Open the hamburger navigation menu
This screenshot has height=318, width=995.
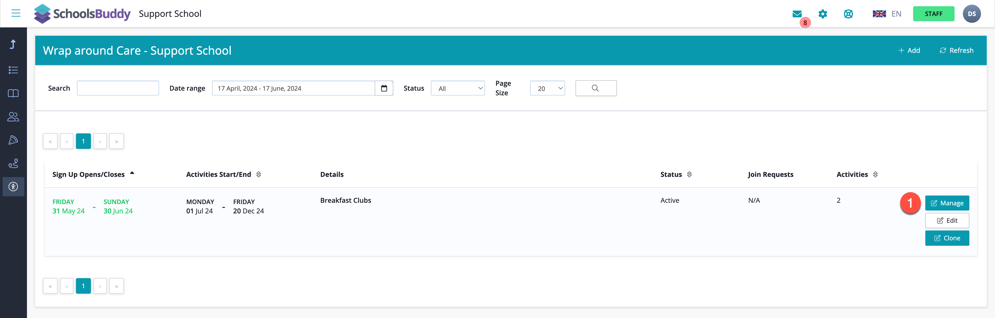coord(16,13)
